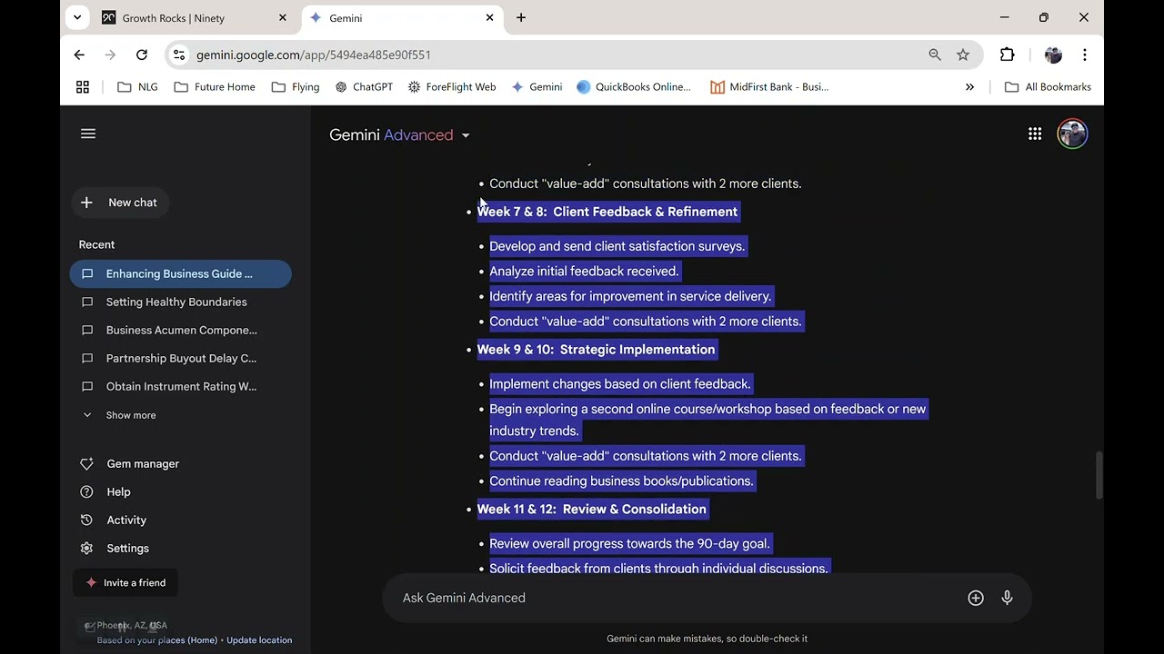Open Chrome profile avatar

click(x=1053, y=54)
